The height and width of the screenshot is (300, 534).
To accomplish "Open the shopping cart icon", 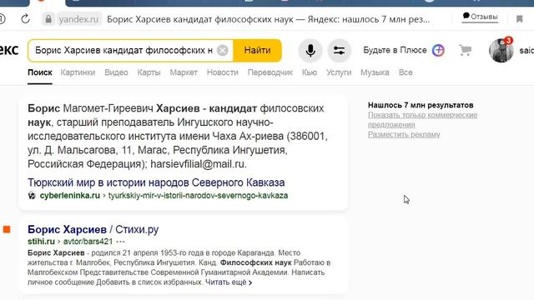I will [465, 50].
